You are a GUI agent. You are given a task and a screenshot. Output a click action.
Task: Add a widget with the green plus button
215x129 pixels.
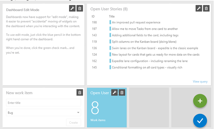(x=200, y=101)
